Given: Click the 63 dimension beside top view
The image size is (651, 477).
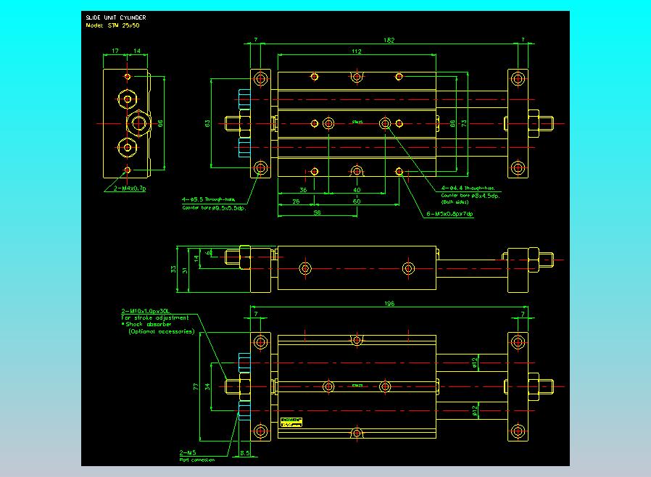Looking at the screenshot, I should tap(207, 123).
